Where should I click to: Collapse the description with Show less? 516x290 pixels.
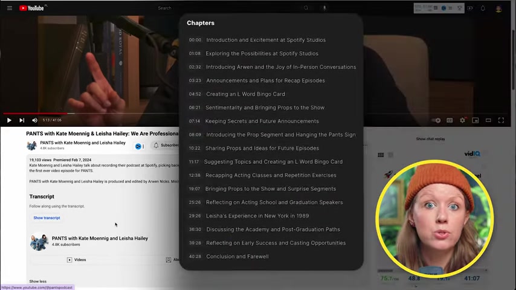point(38,281)
